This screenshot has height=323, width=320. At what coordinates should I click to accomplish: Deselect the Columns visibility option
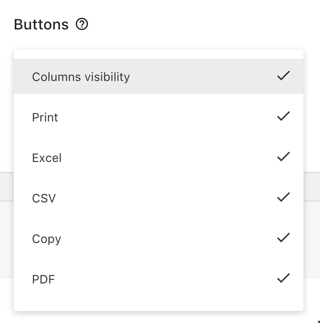tap(159, 76)
